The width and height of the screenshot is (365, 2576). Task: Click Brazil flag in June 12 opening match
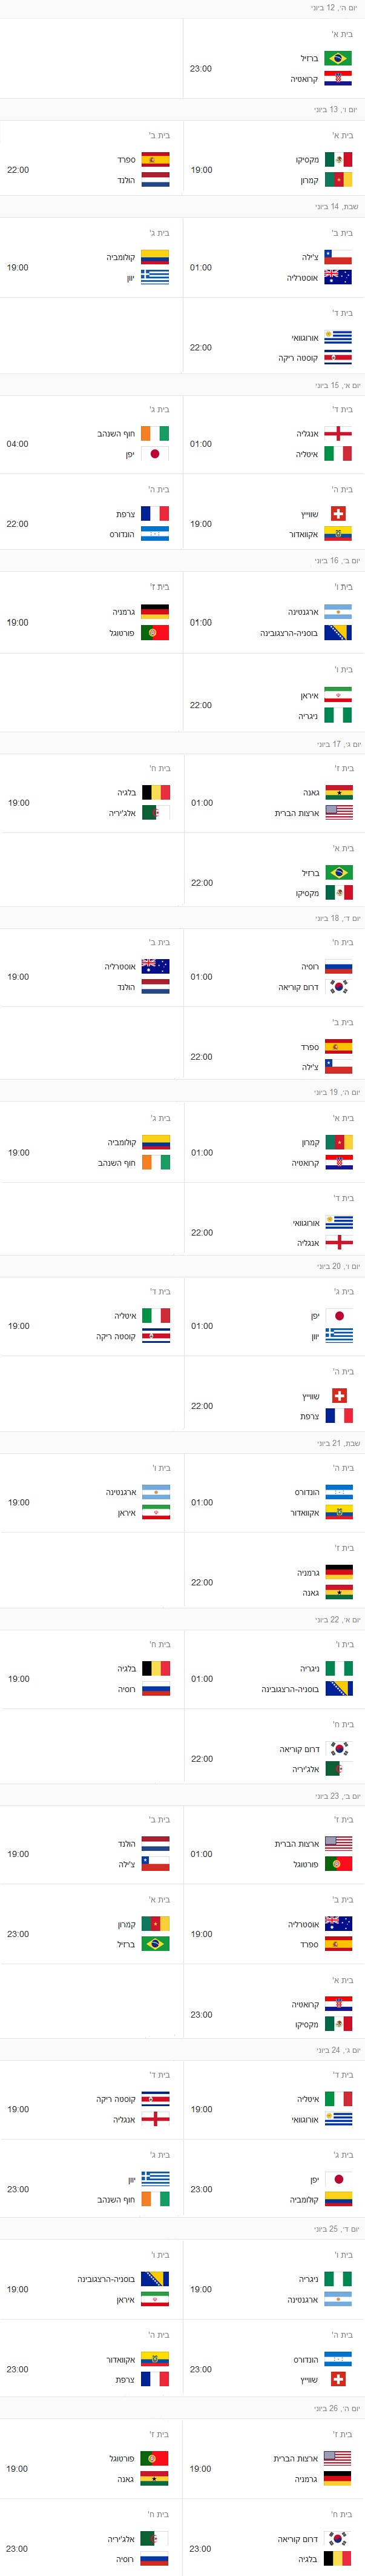(x=338, y=58)
